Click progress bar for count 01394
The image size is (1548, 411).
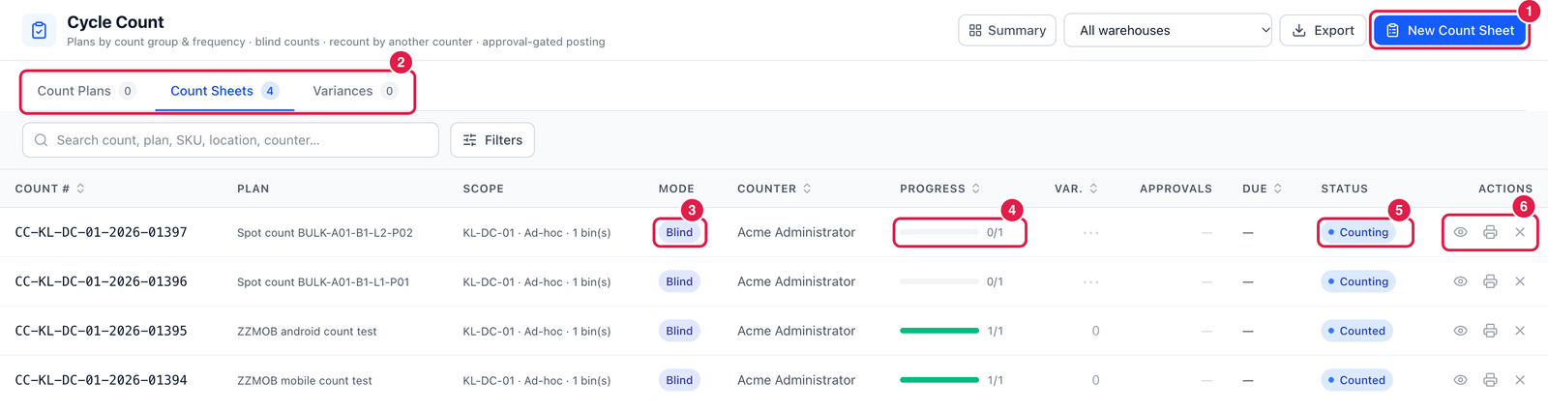pyautogui.click(x=939, y=380)
